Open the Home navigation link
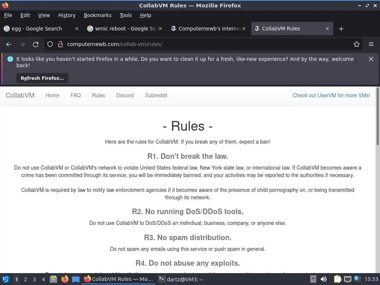Screen dimensions: 380x285 point(52,95)
